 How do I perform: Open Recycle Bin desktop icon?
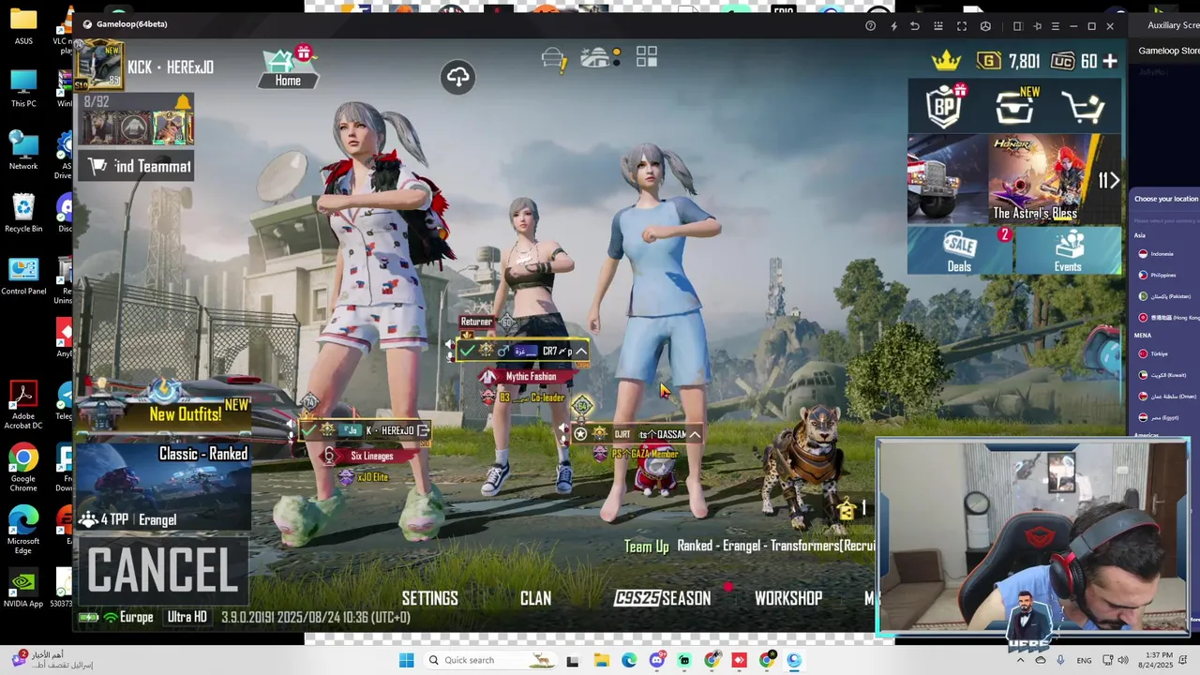(23, 215)
